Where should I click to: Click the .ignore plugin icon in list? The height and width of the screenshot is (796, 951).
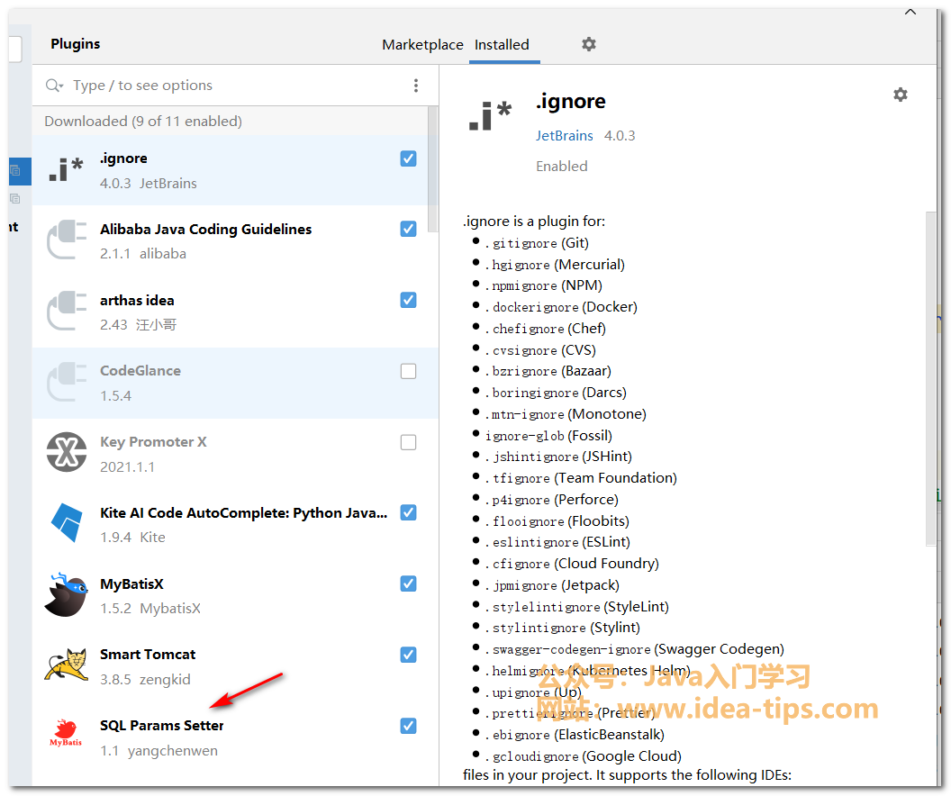pyautogui.click(x=66, y=169)
